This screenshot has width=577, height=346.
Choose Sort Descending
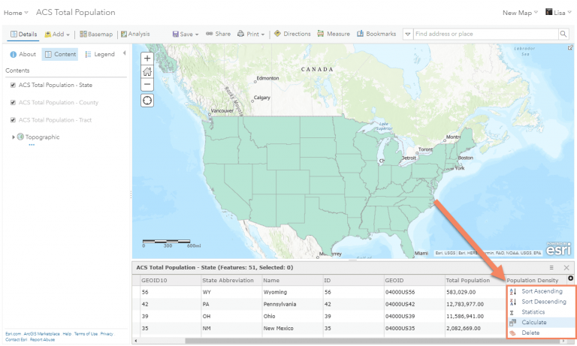tap(541, 302)
